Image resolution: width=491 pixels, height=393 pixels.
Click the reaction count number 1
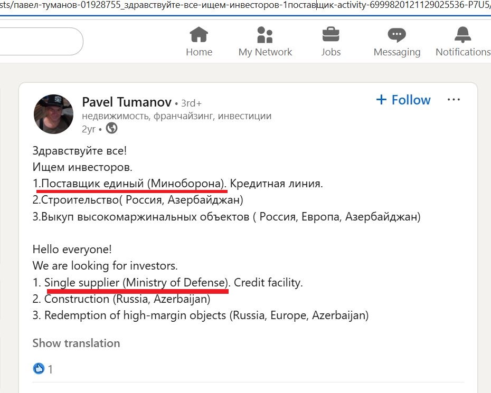50,370
